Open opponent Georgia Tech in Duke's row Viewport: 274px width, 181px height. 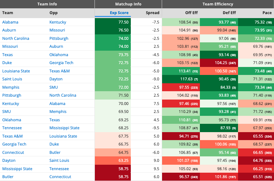click(61, 63)
